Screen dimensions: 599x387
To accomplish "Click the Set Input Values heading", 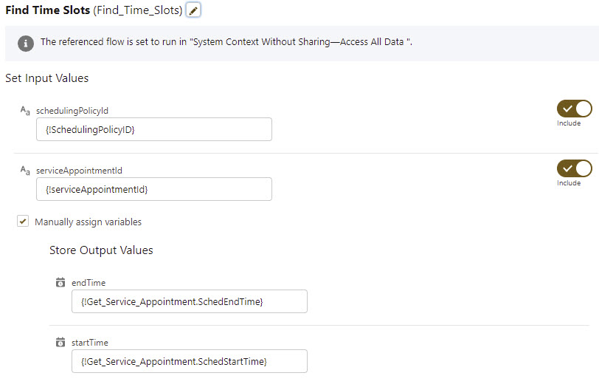I will (47, 78).
